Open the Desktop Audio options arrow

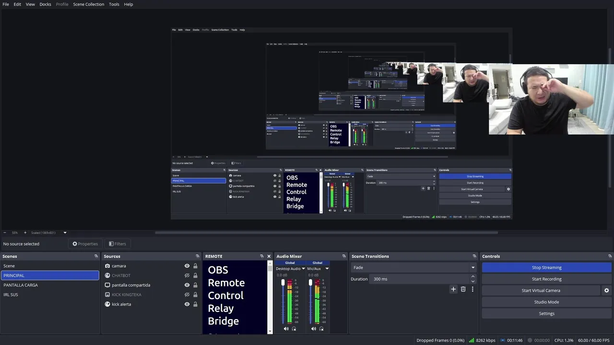(303, 269)
